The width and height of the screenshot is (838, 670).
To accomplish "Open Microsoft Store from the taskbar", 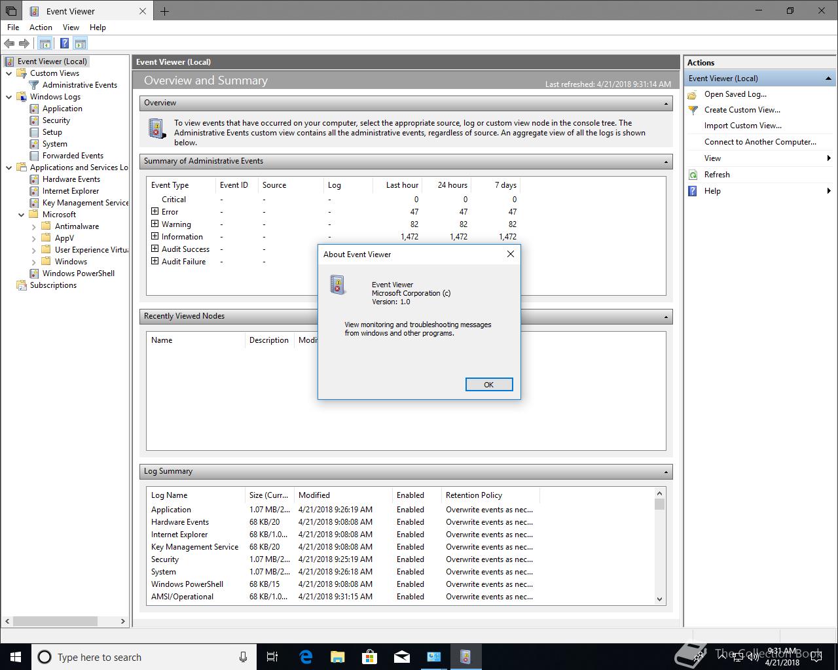I will click(x=370, y=657).
